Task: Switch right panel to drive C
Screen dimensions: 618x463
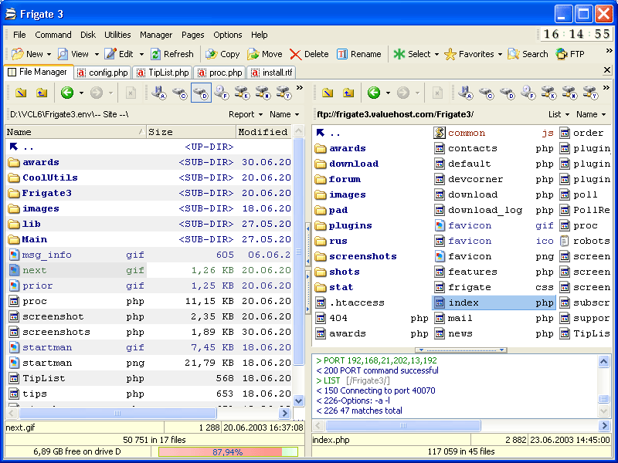Action: tap(487, 93)
